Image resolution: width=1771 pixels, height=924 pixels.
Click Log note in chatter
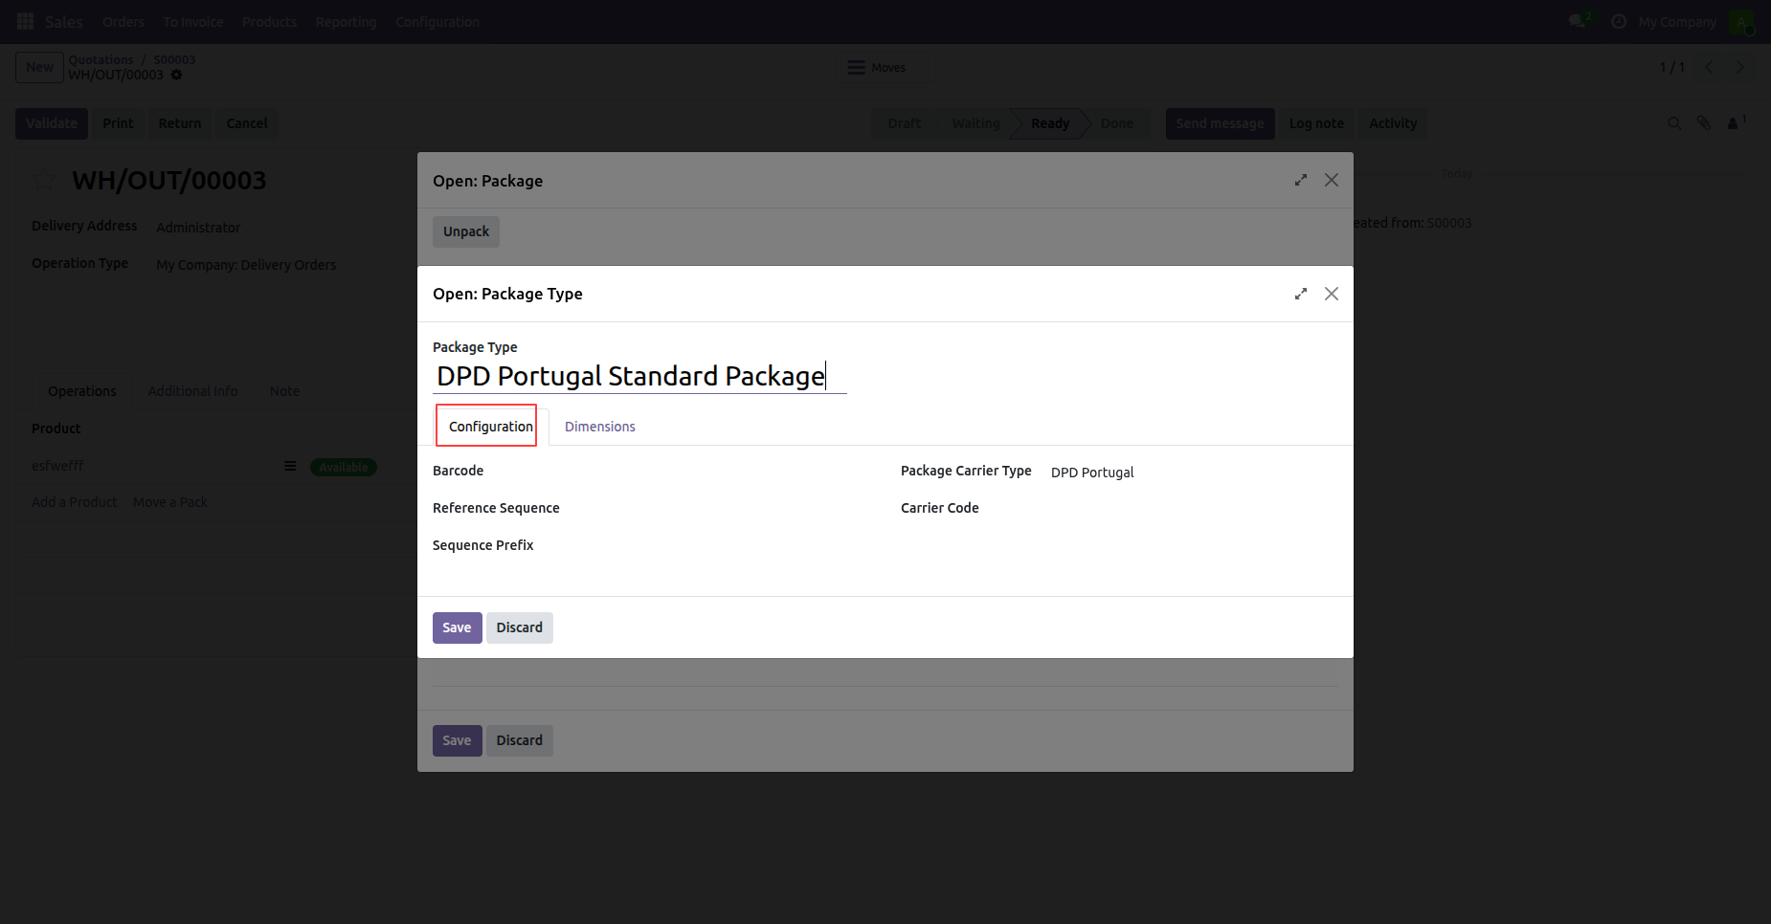pos(1316,123)
